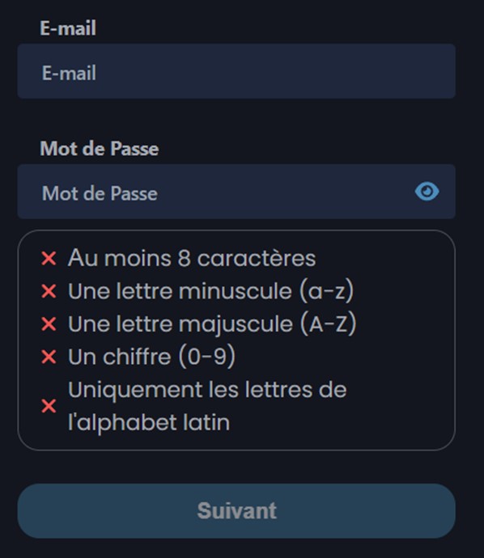
Task: Select the 'Au moins 8 caractères' requirement text
Action: click(x=192, y=258)
